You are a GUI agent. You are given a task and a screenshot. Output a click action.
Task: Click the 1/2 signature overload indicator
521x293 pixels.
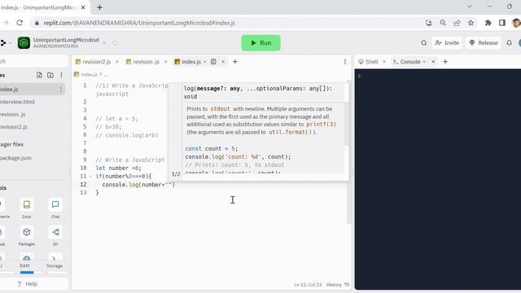pyautogui.click(x=176, y=174)
